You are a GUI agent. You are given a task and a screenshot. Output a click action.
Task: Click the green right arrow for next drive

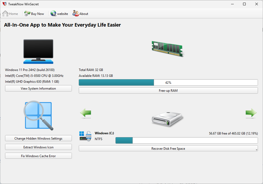tap(251, 113)
